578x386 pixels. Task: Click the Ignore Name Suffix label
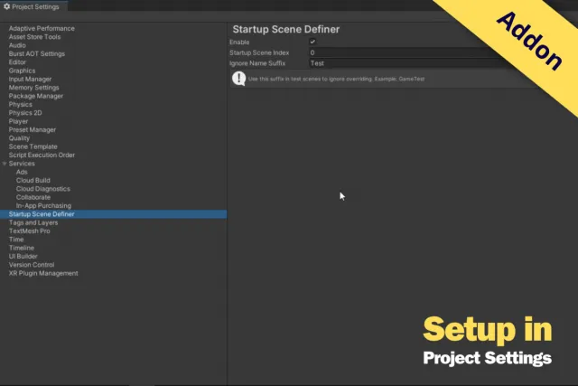coord(257,63)
